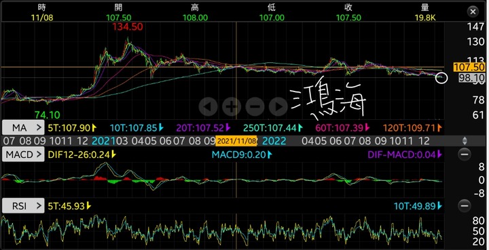Click the 10T:107.85 moving average value
489x250 pixels.
137,127
